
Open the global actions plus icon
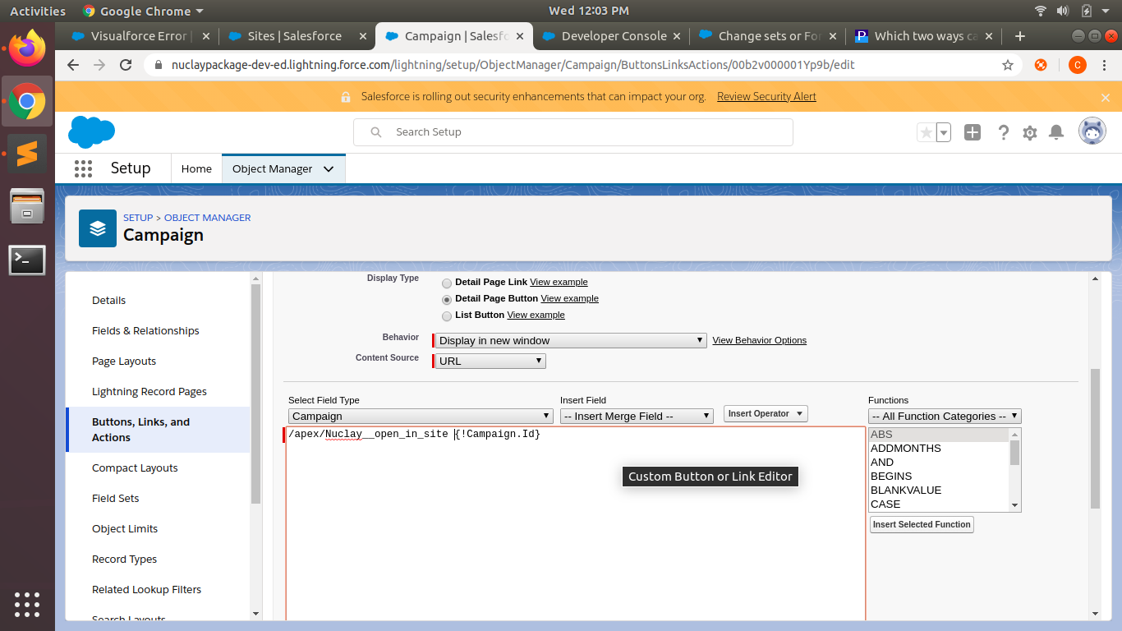[x=973, y=132]
